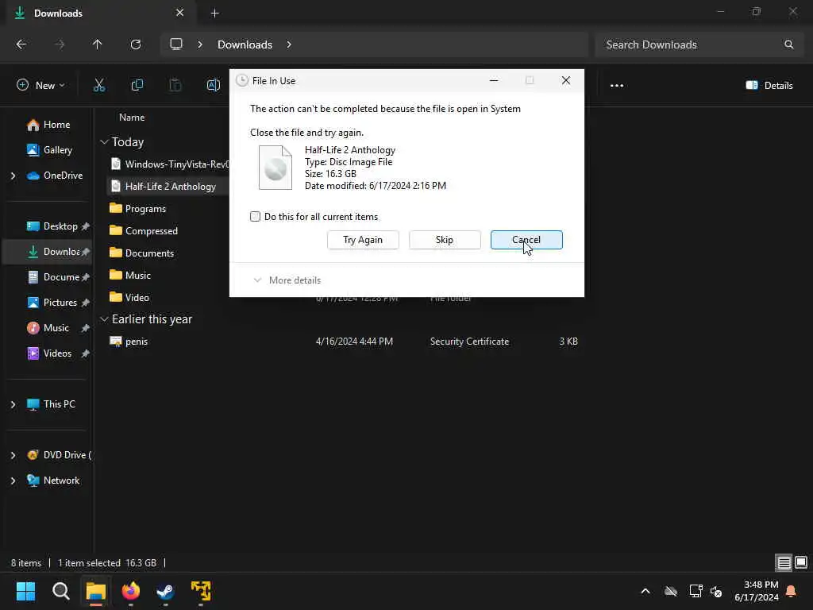Select the Documents folder in file list
The image size is (813, 610).
coord(141,253)
